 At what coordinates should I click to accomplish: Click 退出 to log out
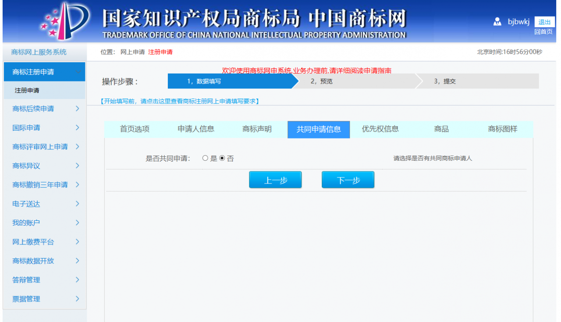[x=545, y=22]
